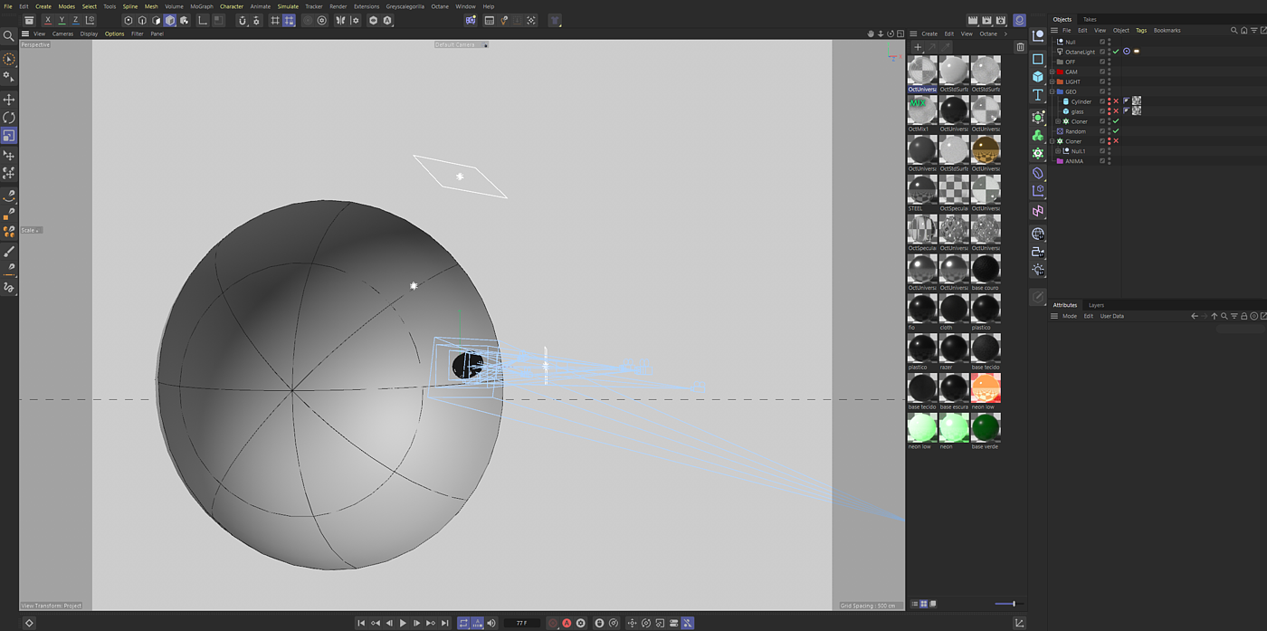Click the delete material trash icon
Image resolution: width=1267 pixels, height=631 pixels.
click(1020, 47)
